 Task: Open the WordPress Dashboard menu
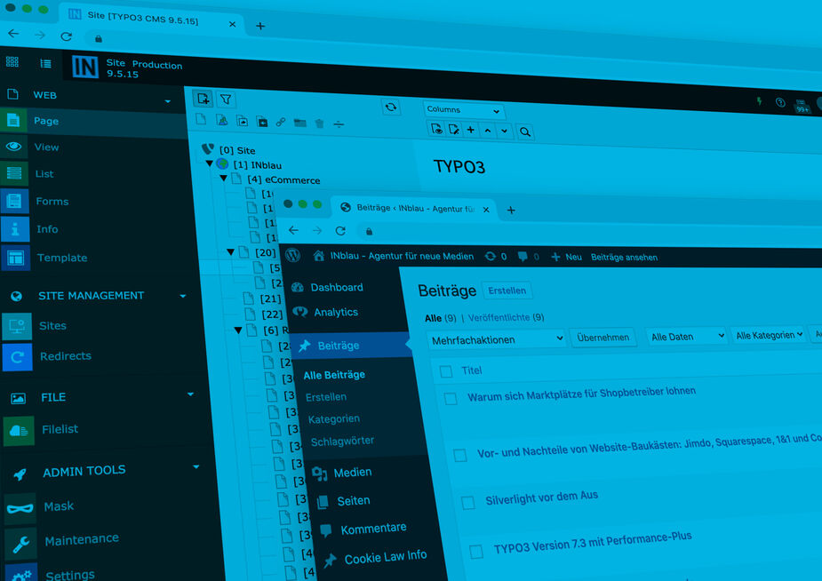[x=337, y=288]
